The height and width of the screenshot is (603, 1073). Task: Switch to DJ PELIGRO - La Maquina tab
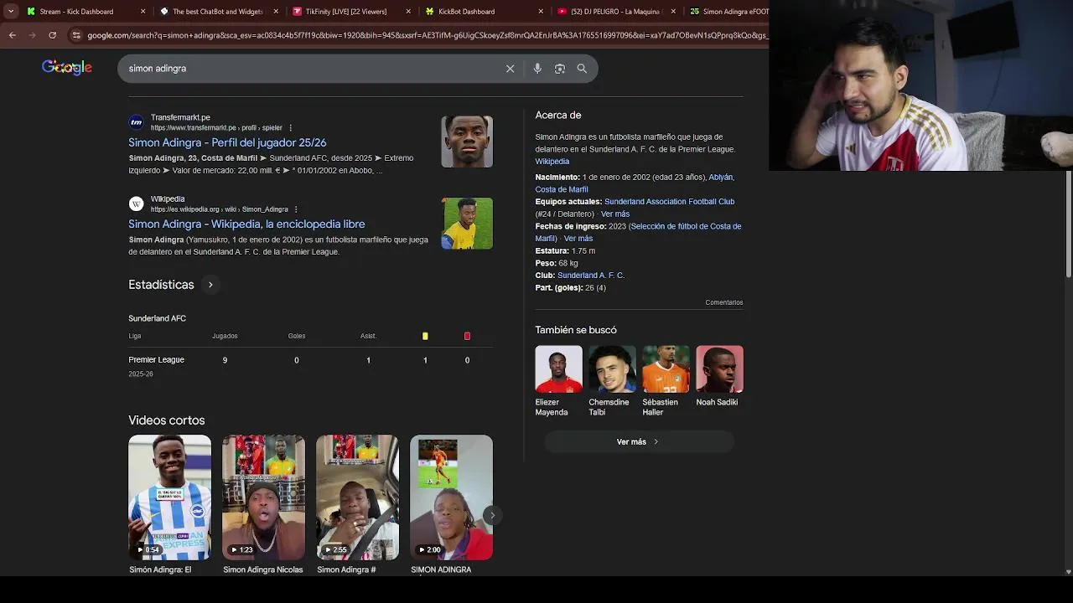click(614, 12)
